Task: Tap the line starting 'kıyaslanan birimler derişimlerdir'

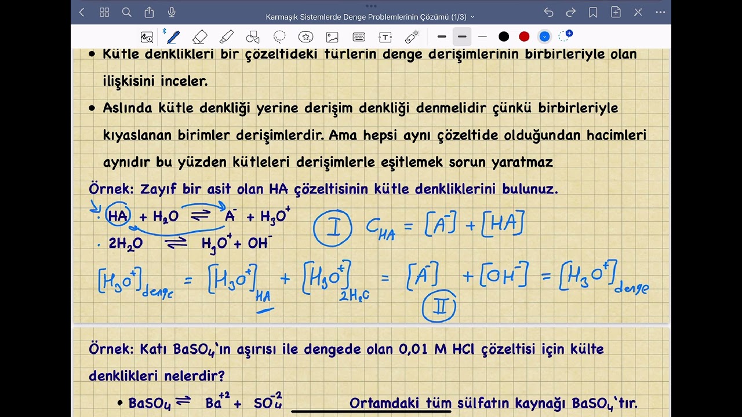Action: click(374, 135)
